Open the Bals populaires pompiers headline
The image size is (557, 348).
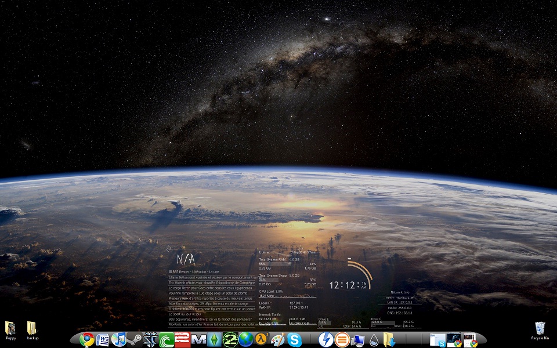(x=210, y=319)
